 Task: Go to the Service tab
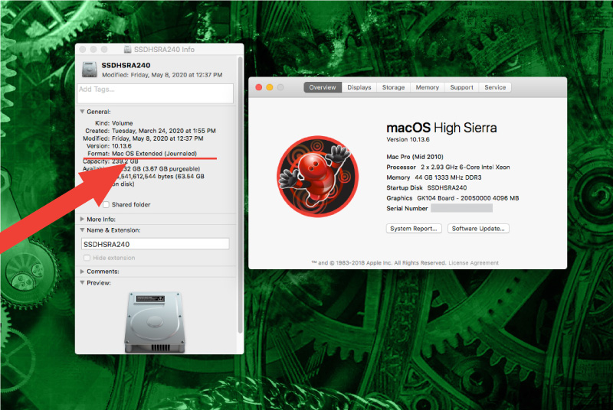click(x=495, y=87)
